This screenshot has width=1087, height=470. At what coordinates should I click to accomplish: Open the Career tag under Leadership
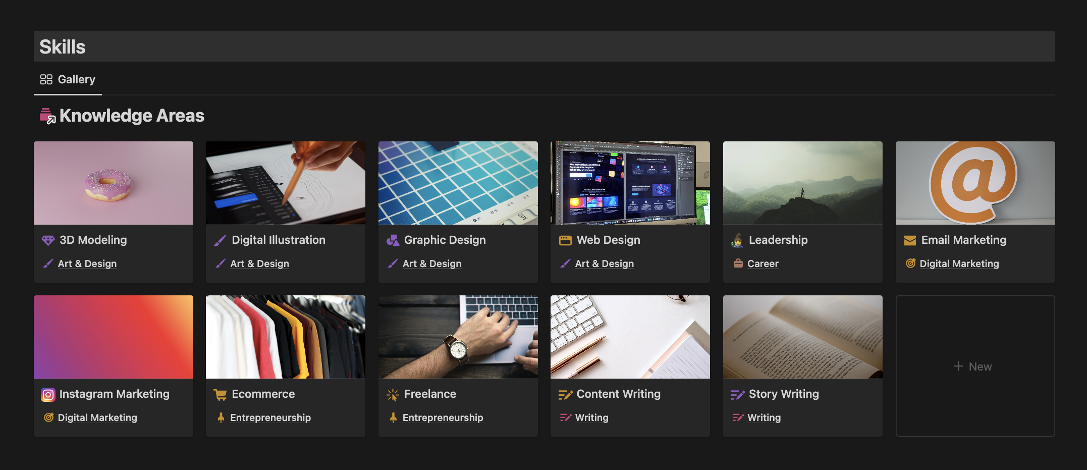(763, 263)
